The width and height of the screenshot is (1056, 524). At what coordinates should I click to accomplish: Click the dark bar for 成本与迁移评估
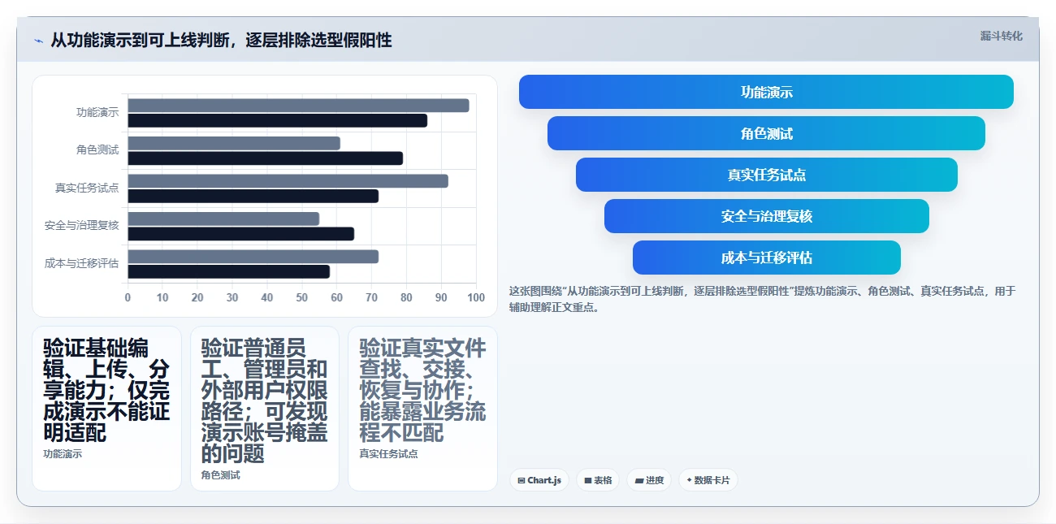pyautogui.click(x=228, y=271)
